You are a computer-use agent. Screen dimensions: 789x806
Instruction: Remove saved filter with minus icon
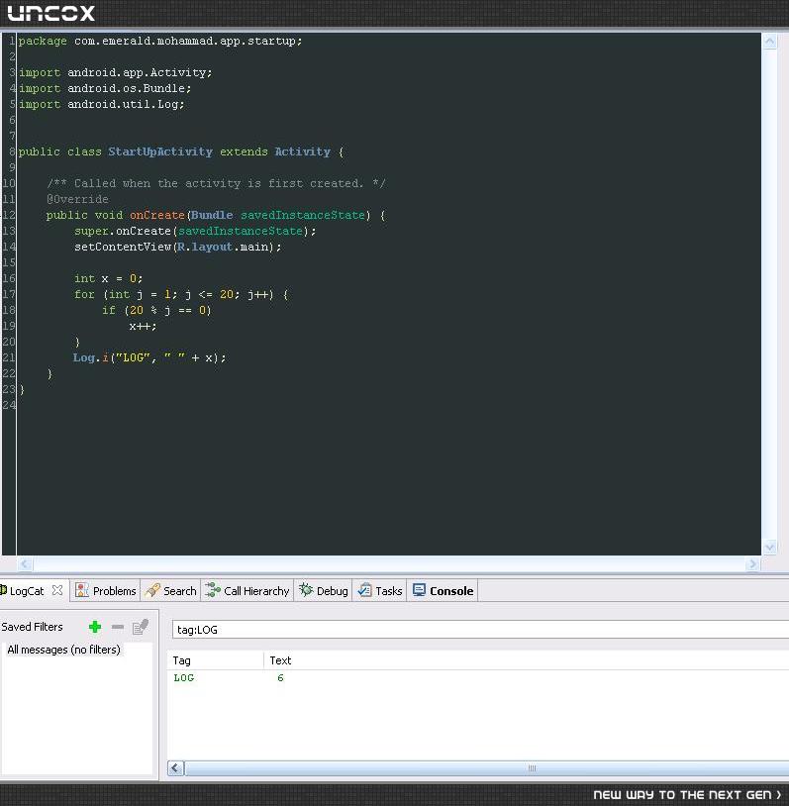click(x=118, y=627)
